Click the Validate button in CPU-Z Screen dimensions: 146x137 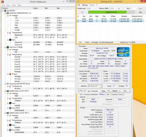(115, 91)
